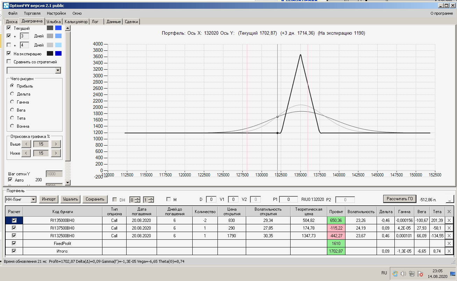Remove the RI132500BH0 row with its X button

click(x=449, y=236)
